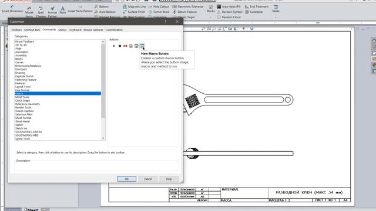Select the Auto Balloon tool
Viewport: 376px width, 211px height.
click(105, 12)
